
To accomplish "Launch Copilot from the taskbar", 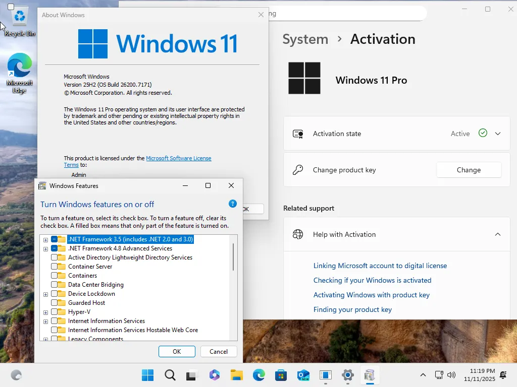I will pos(214,375).
